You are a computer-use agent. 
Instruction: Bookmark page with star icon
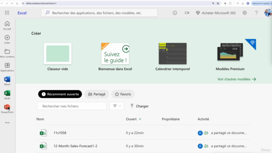(x=218, y=3)
